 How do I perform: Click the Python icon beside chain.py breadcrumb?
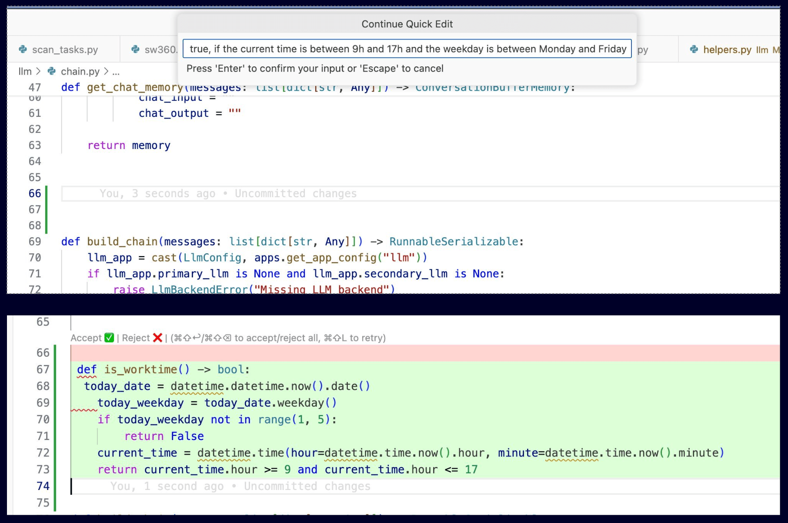(51, 71)
